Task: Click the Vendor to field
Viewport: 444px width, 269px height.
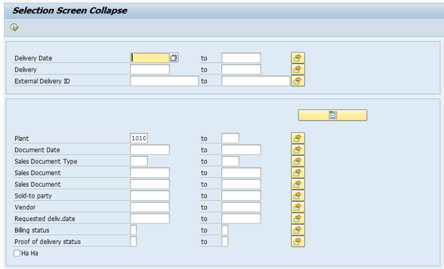Action: click(241, 207)
